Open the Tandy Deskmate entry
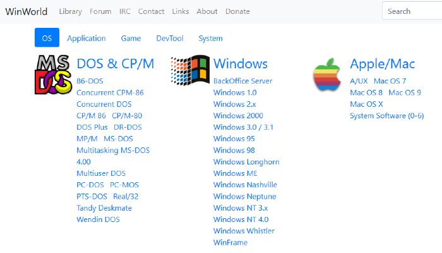This screenshot has width=442, height=253. (104, 207)
